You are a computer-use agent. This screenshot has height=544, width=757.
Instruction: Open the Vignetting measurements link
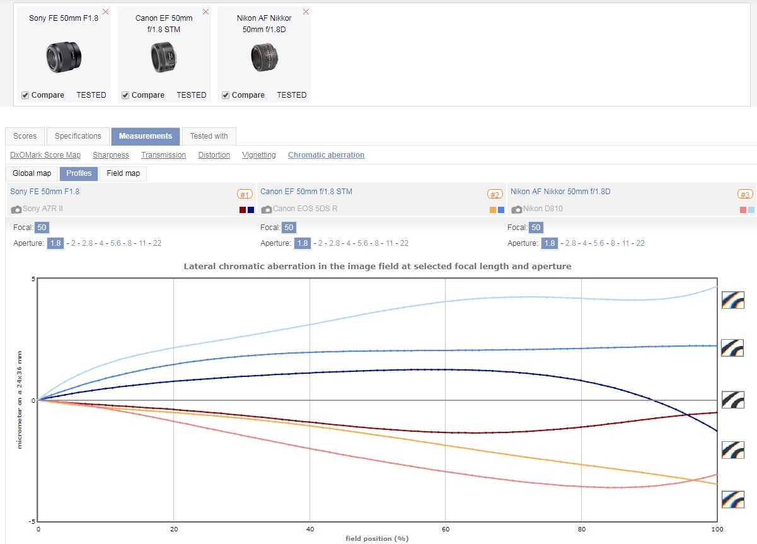coord(259,155)
